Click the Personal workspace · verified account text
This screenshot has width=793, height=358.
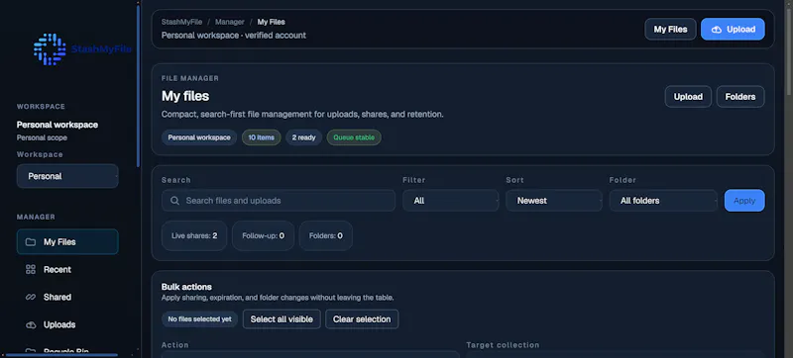tap(234, 36)
